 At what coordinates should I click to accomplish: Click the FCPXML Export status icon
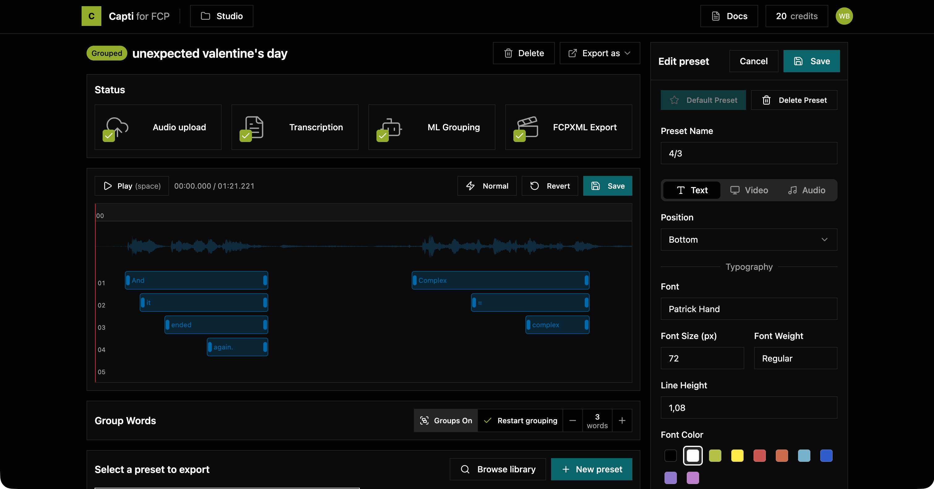coord(527,127)
